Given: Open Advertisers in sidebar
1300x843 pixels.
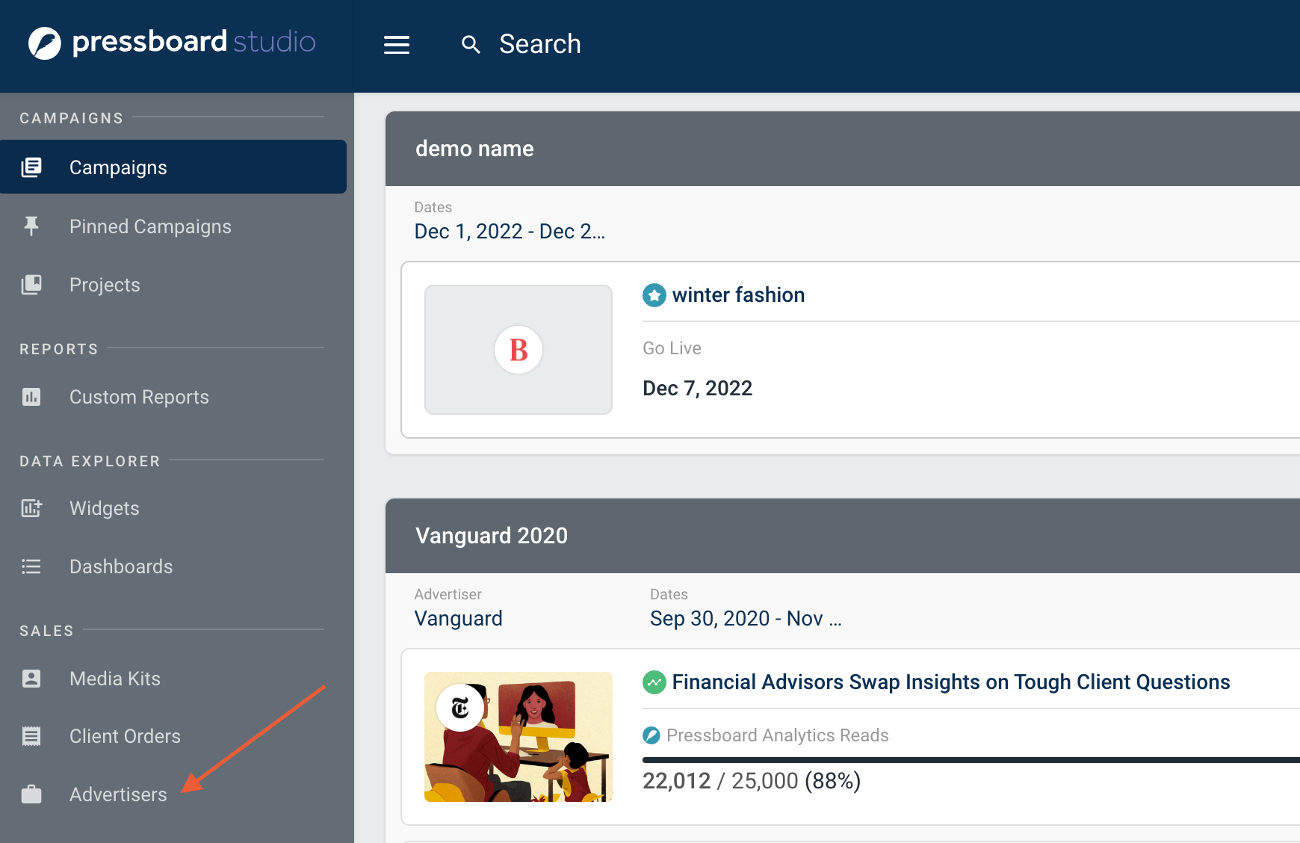Looking at the screenshot, I should click(118, 794).
